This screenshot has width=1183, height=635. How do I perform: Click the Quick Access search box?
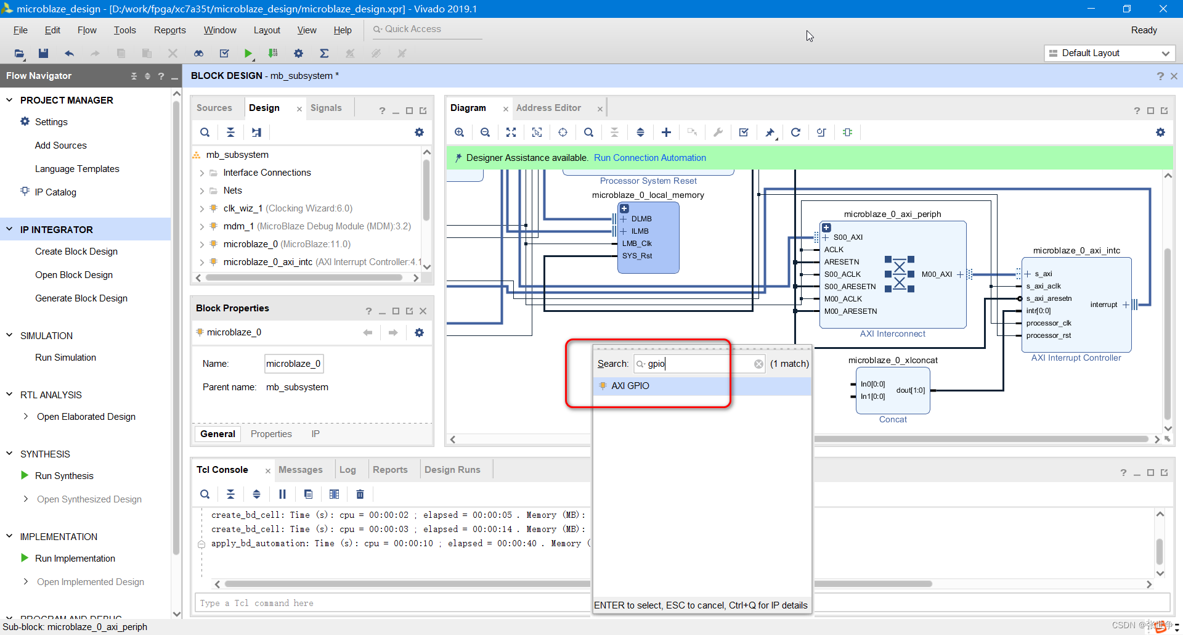tap(427, 29)
